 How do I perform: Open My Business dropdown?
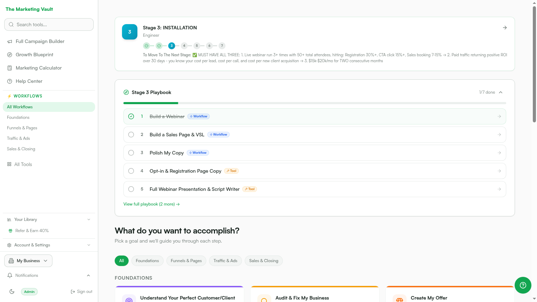[28, 261]
